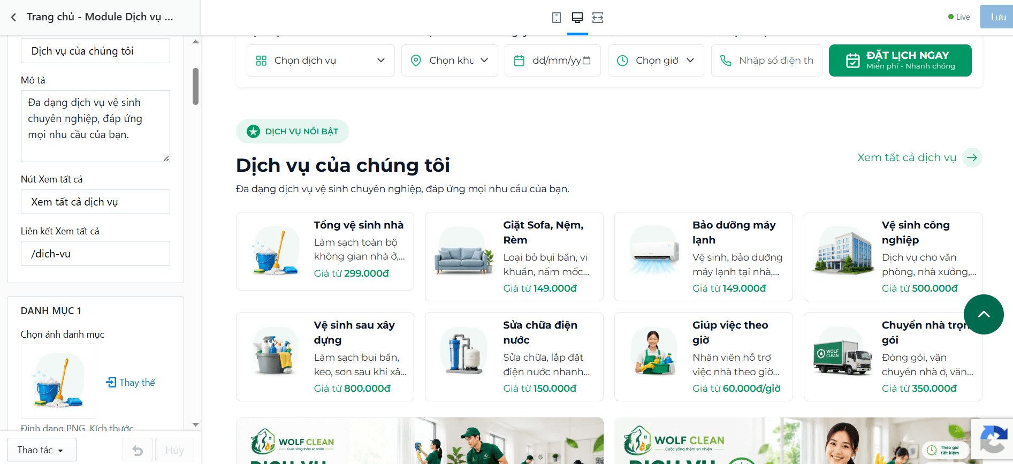Follow the Xem tất cả dịch vụ link
The height and width of the screenshot is (464, 1013).
click(x=907, y=157)
